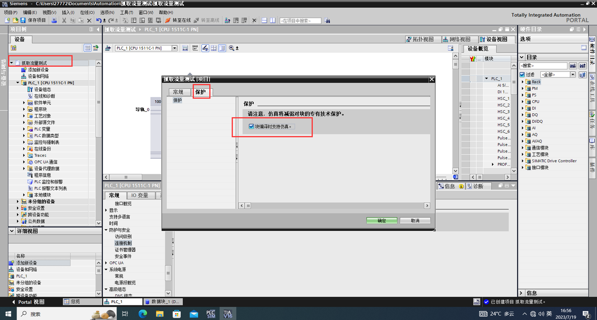
Task: Collapse the 详细视图 section
Action: [12, 231]
